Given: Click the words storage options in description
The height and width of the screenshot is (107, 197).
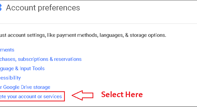Looking at the screenshot, I should (148, 35).
